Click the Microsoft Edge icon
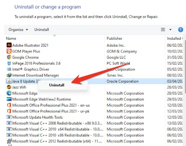The image size is (186, 146). click(9, 93)
